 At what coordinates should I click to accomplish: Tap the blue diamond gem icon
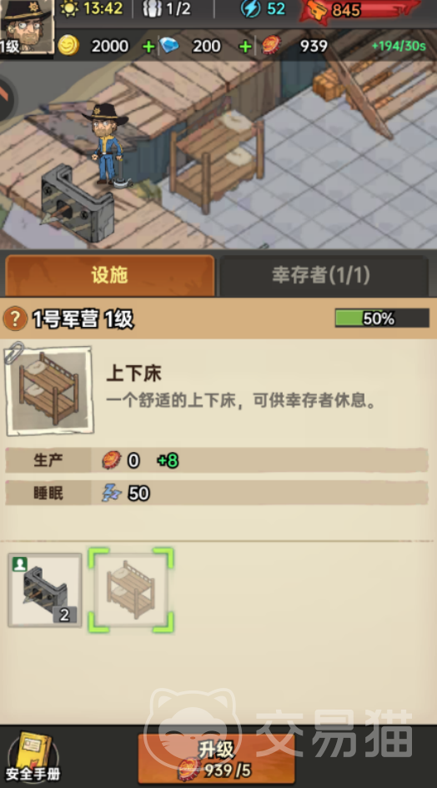[x=169, y=46]
